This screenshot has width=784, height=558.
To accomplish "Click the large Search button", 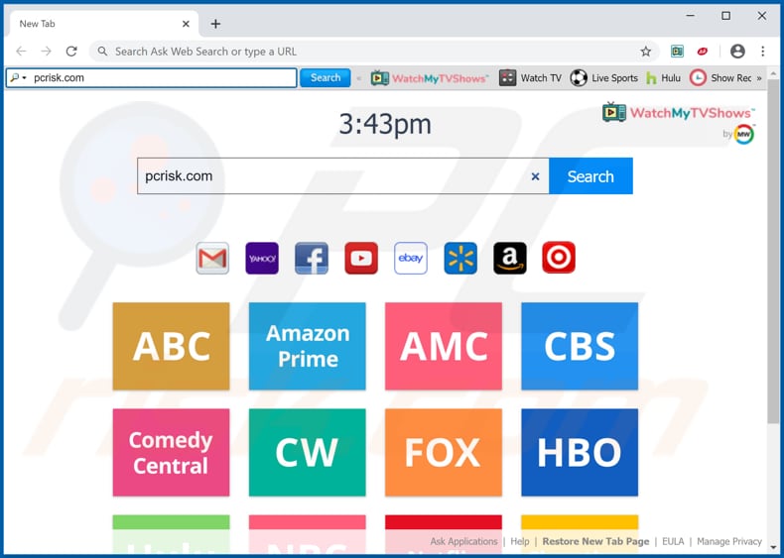I will tap(590, 175).
